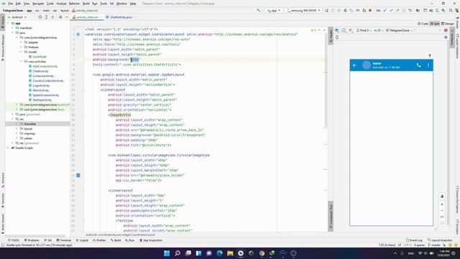Viewport: 460px width, 259px height.
Task: Switch editor to Design view mode
Action: (x=448, y=24)
